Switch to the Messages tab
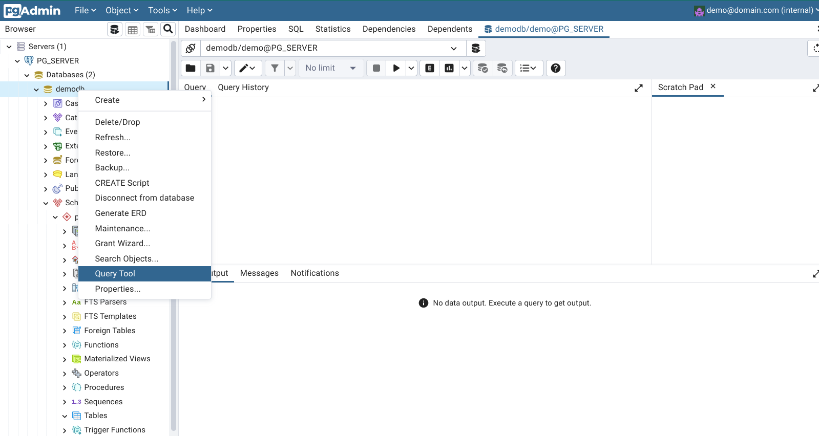Screen dimensions: 819x436 coord(259,273)
